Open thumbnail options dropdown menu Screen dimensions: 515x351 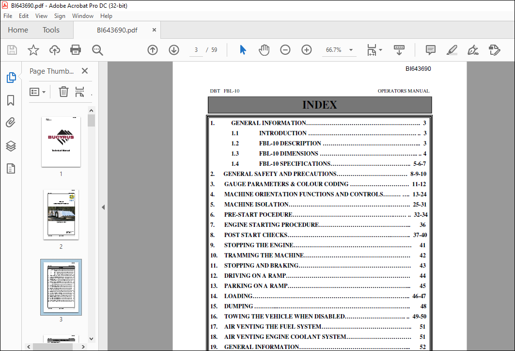[37, 92]
